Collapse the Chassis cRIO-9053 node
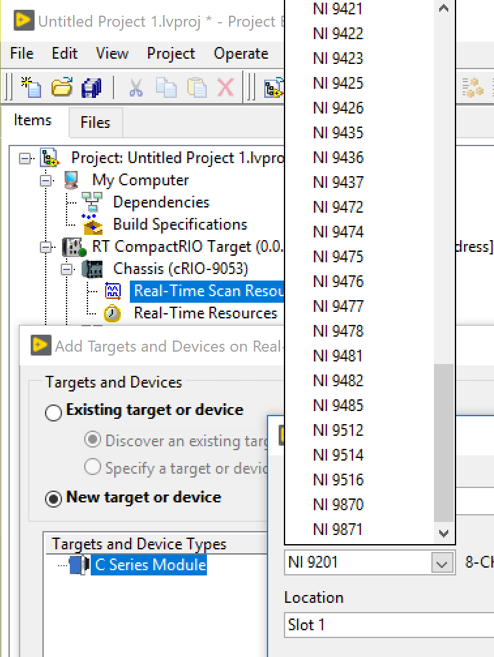The height and width of the screenshot is (657, 494). 66,269
